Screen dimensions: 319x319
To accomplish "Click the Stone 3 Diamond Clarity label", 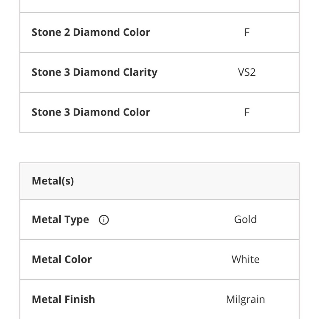I will coord(94,72).
